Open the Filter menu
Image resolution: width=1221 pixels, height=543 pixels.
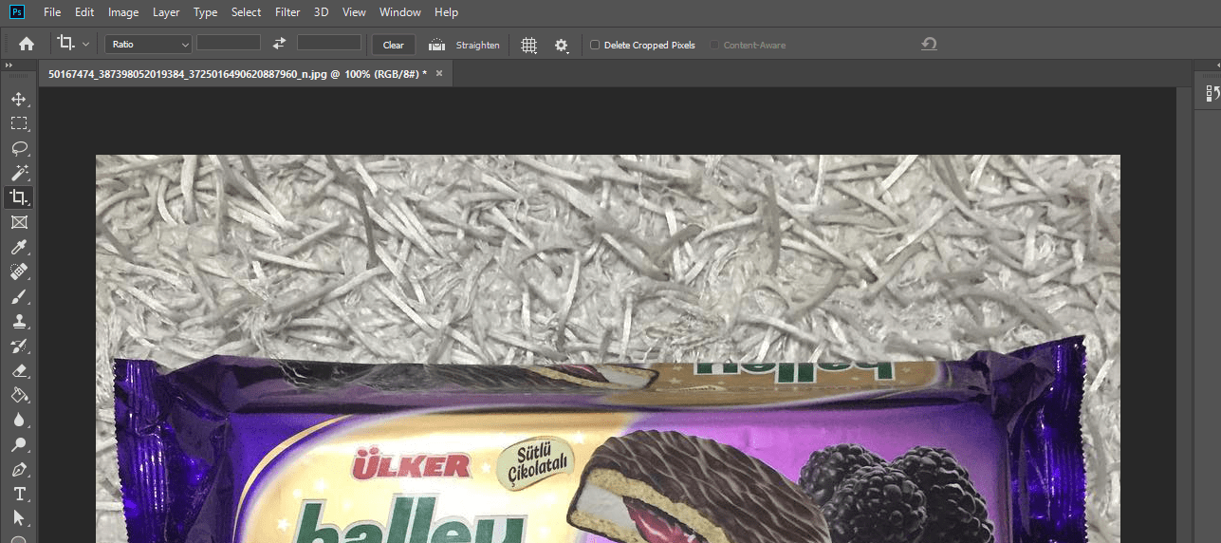(x=287, y=12)
